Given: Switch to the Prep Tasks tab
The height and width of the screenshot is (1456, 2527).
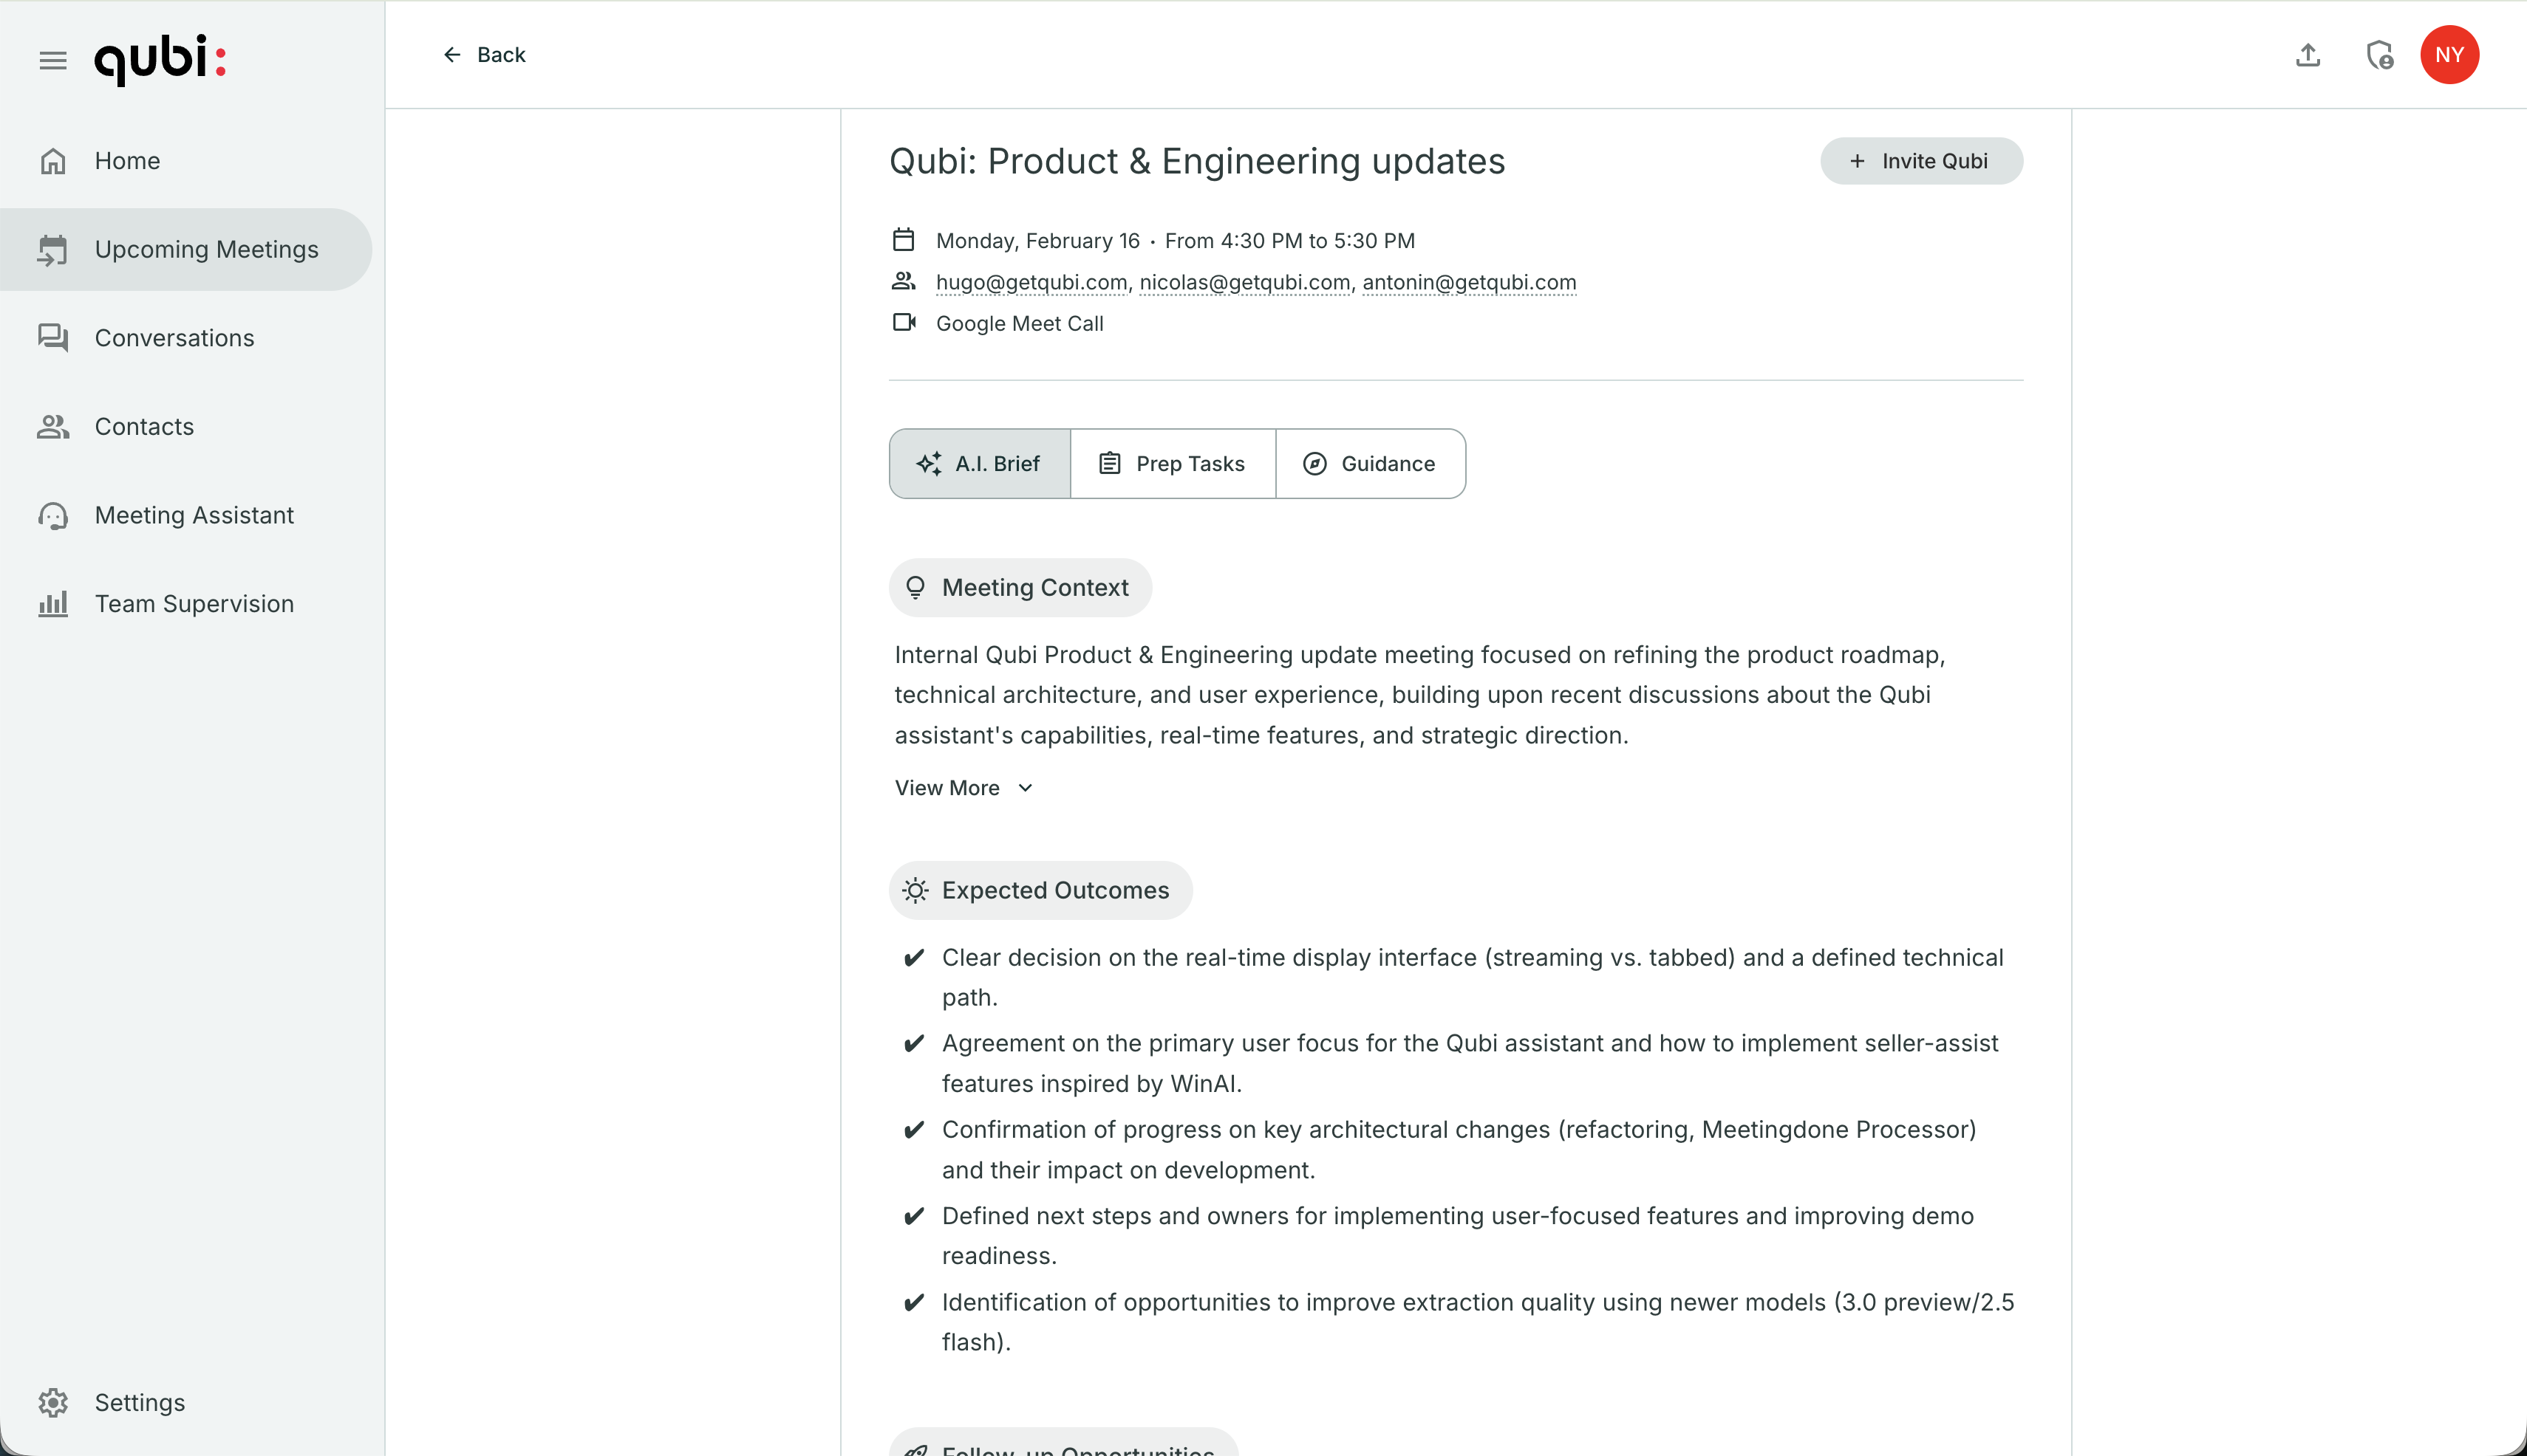Looking at the screenshot, I should pos(1173,464).
